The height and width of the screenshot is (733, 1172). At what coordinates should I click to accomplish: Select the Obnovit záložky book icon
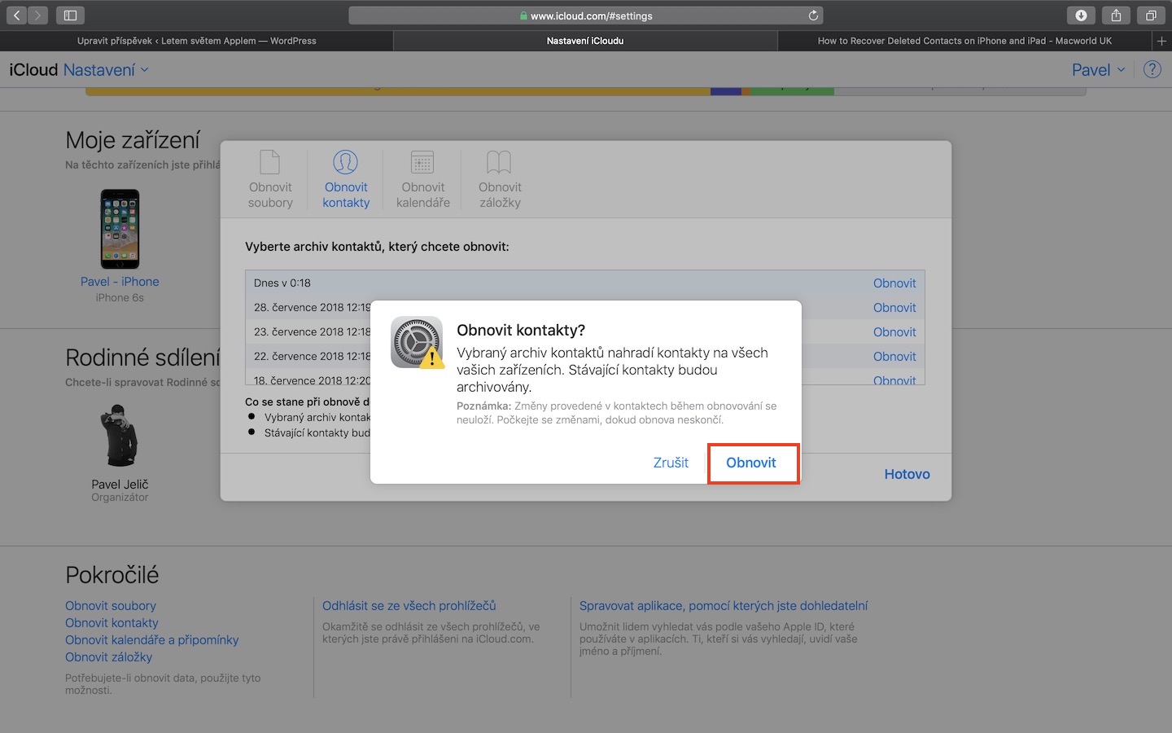(x=499, y=162)
